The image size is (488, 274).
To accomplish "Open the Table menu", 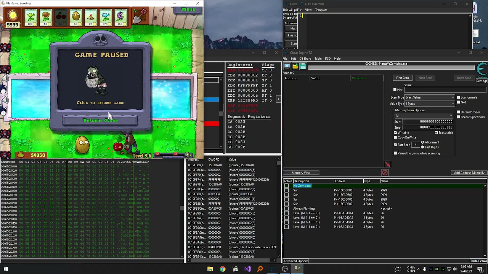I will 318,59.
